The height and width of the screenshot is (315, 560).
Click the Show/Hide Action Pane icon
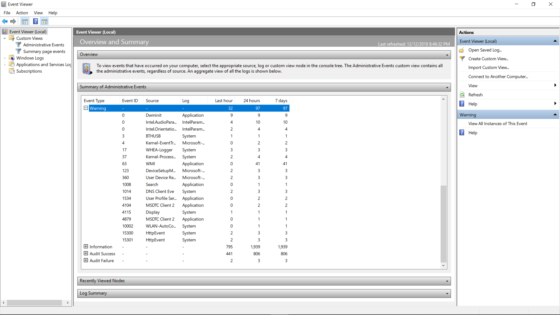click(45, 21)
